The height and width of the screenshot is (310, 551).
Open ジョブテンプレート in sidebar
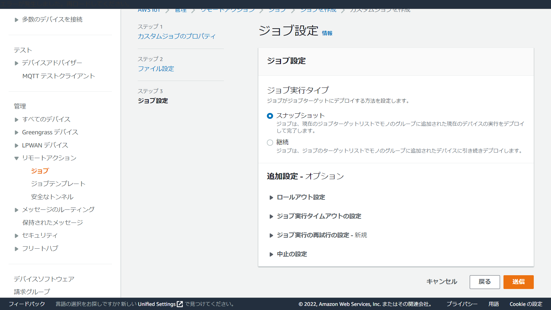click(58, 184)
